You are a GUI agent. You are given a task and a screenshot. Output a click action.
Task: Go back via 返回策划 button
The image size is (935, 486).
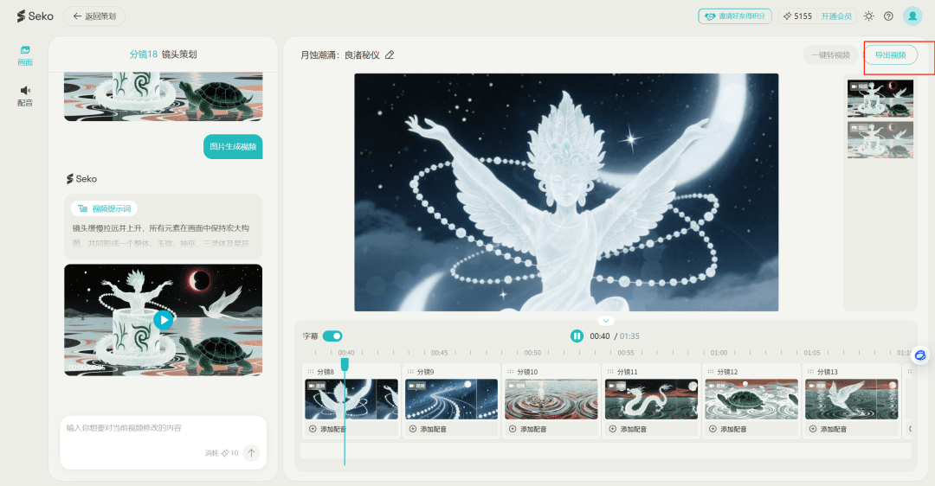(94, 16)
